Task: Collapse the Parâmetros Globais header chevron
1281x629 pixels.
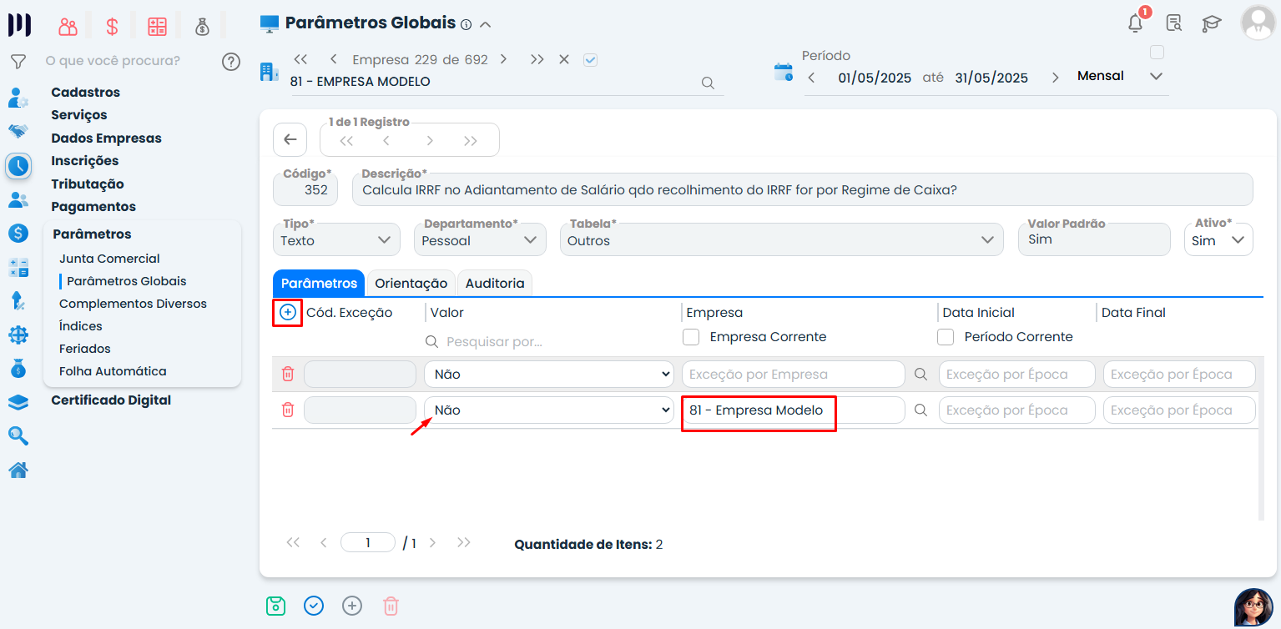Action: [483, 24]
